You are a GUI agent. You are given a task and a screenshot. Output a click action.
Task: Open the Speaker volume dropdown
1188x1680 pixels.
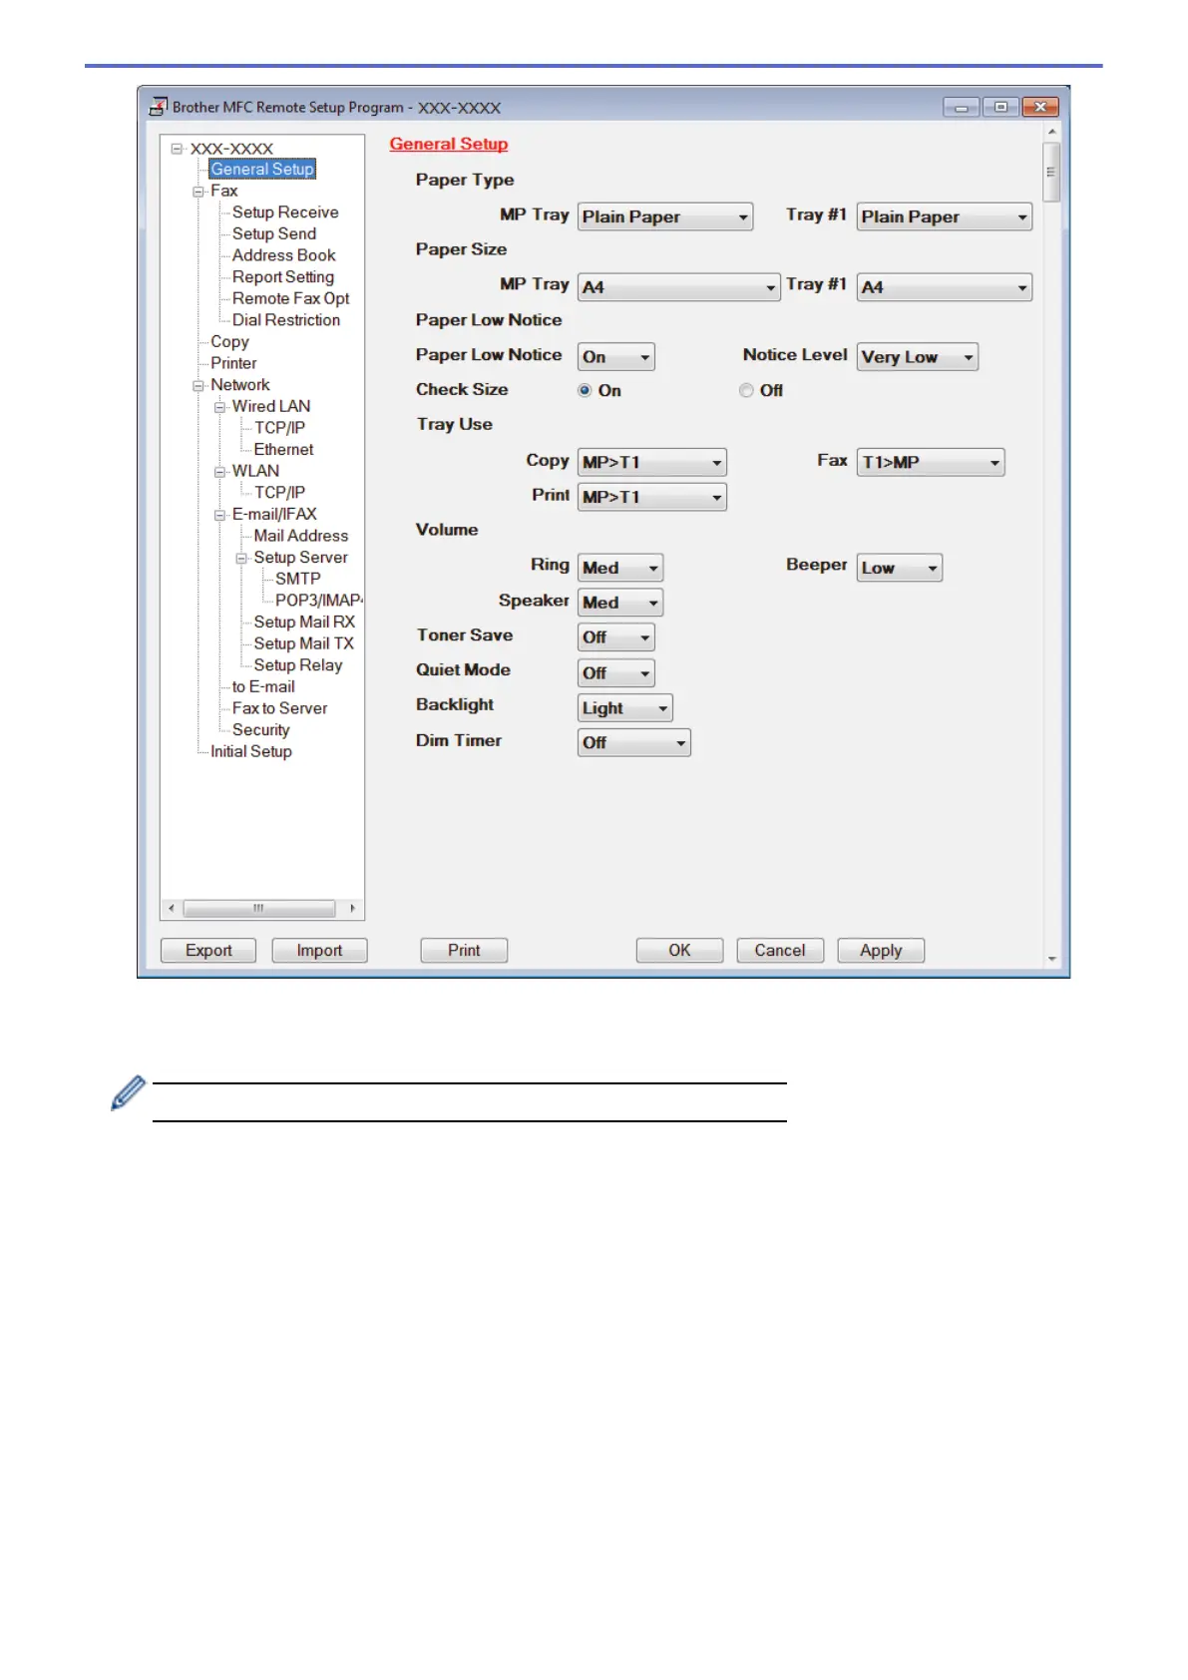coord(620,603)
